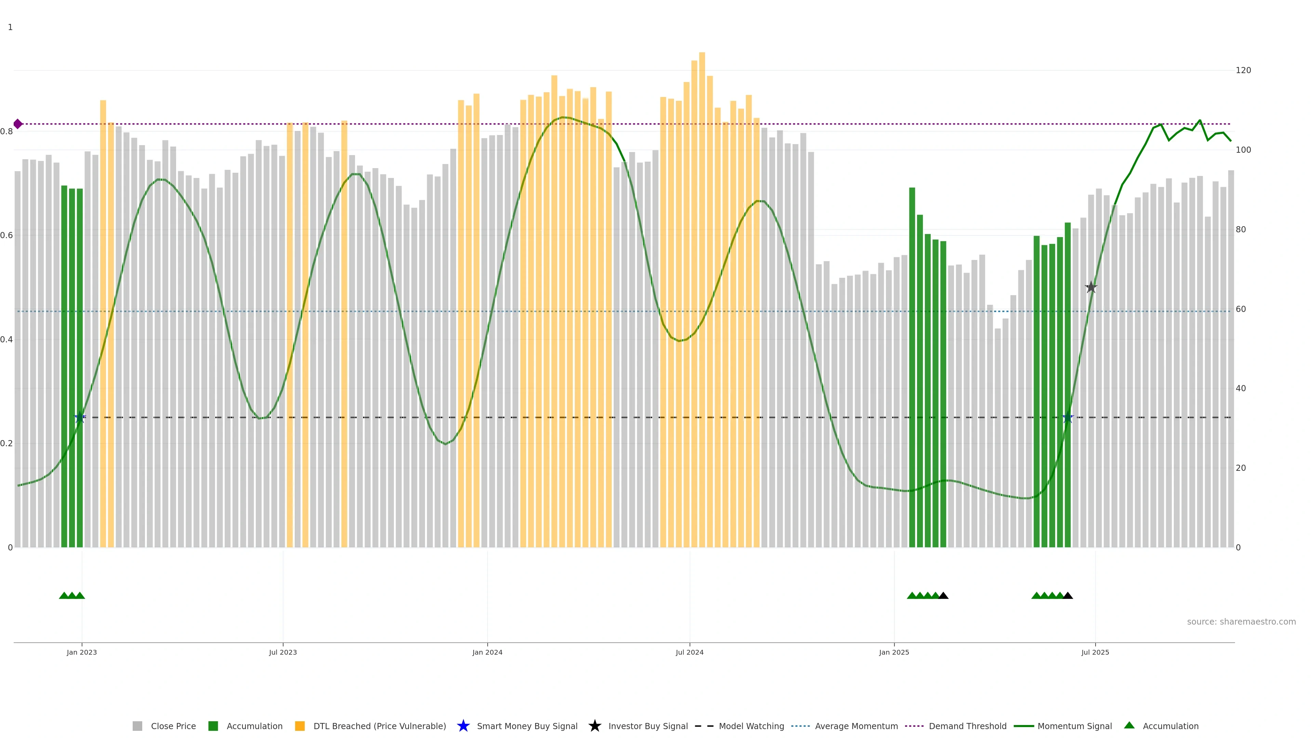This screenshot has height=738, width=1313.
Task: Click the purple diamond Demand Threshold marker
Action: point(18,124)
